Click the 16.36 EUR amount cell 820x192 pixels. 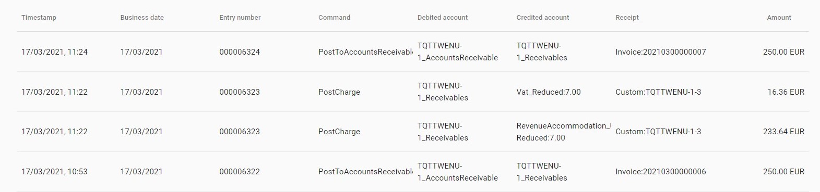786,92
